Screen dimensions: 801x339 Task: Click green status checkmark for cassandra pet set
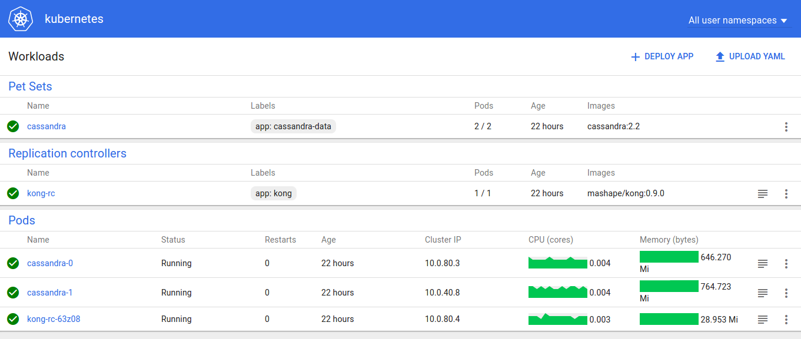[13, 126]
